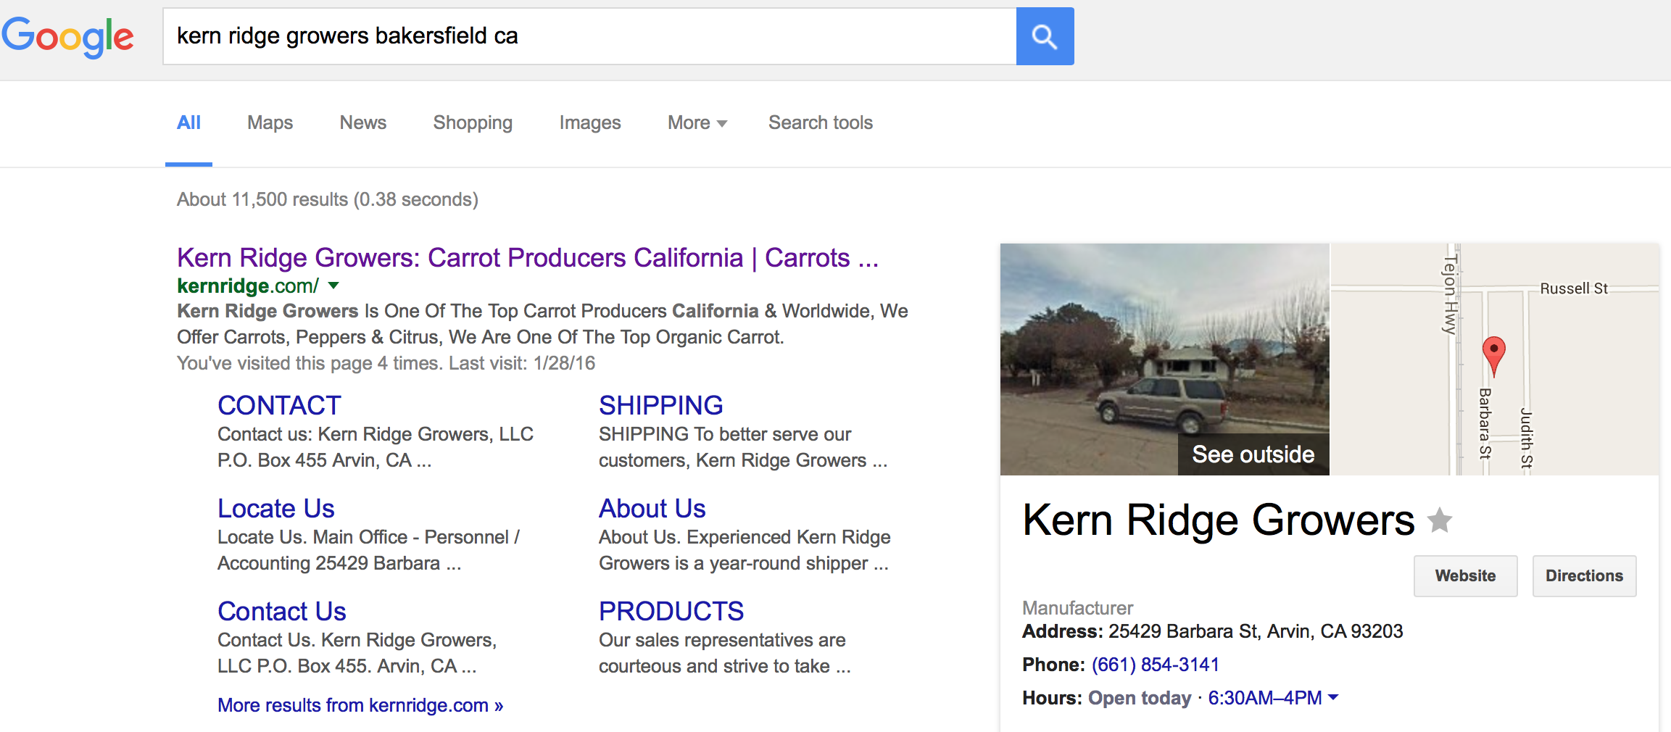Open the Contact Us sitelink
Screen dimensions: 1671x732
(x=281, y=612)
